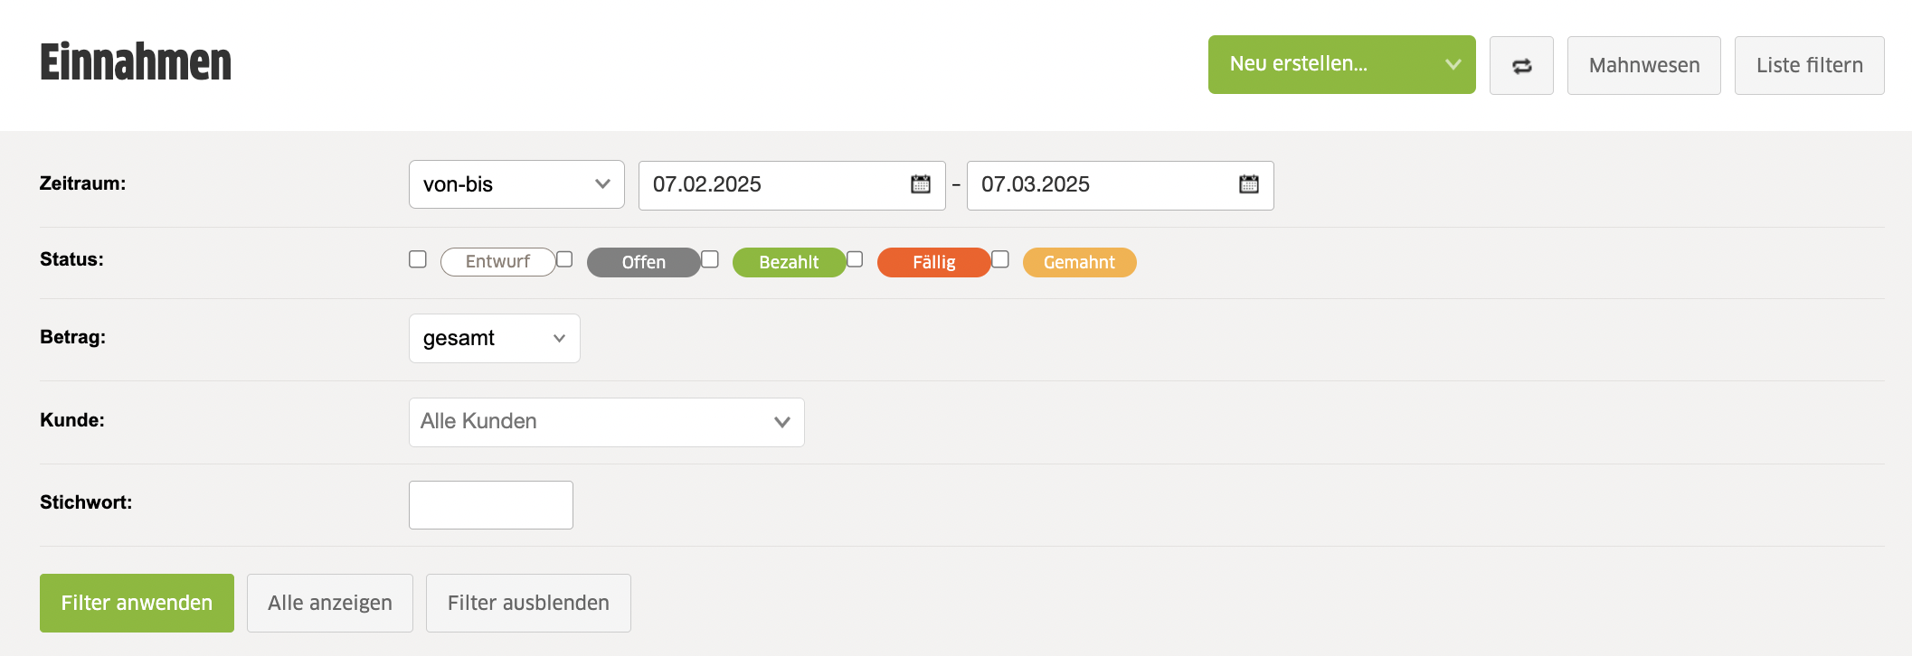The height and width of the screenshot is (656, 1912).
Task: Tick the checkbox left of Entwurf
Action: tap(418, 259)
